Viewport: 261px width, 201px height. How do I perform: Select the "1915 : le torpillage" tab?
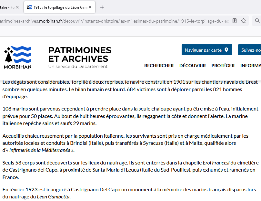point(58,7)
